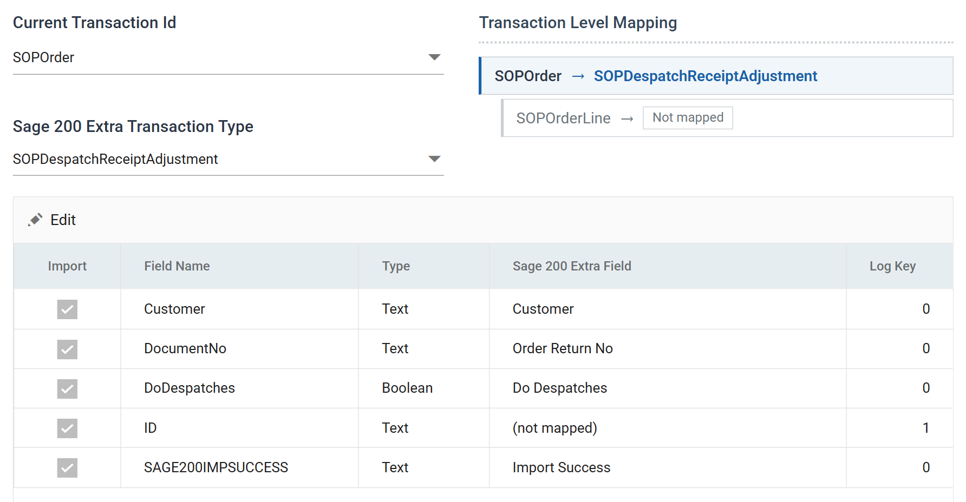The width and height of the screenshot is (966, 502).
Task: Select the ID field name cell
Action: (239, 428)
